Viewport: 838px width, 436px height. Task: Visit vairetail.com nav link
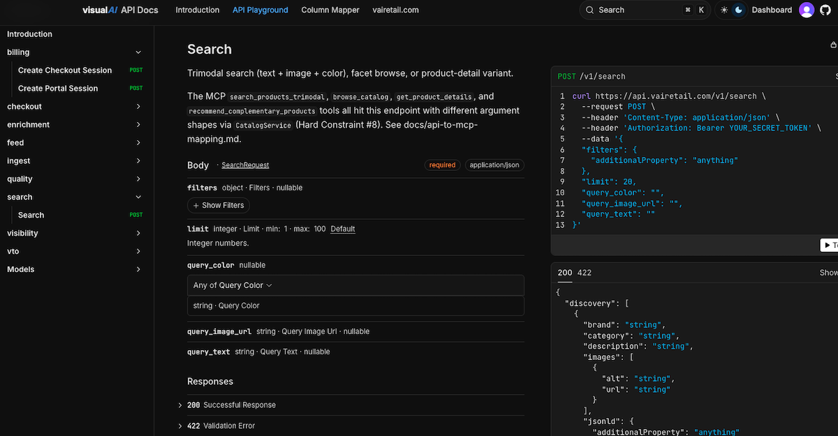point(395,10)
